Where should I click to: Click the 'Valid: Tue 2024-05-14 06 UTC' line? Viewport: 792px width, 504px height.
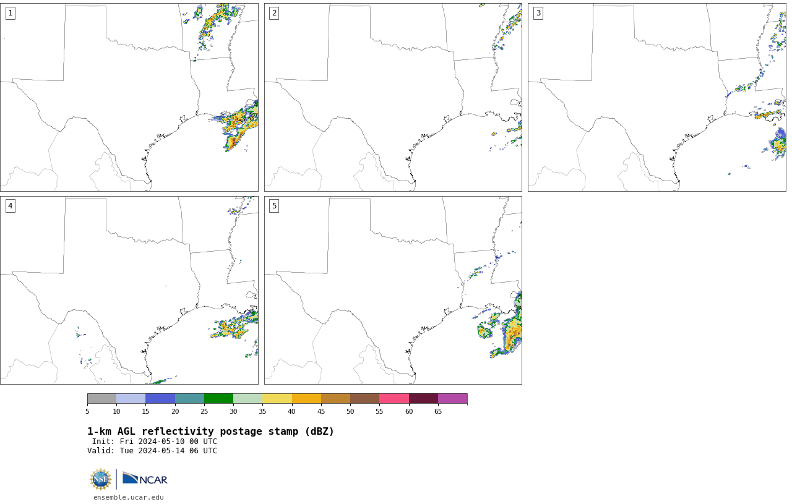(x=152, y=451)
